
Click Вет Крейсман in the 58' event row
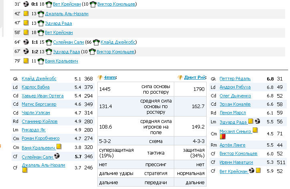59,32
